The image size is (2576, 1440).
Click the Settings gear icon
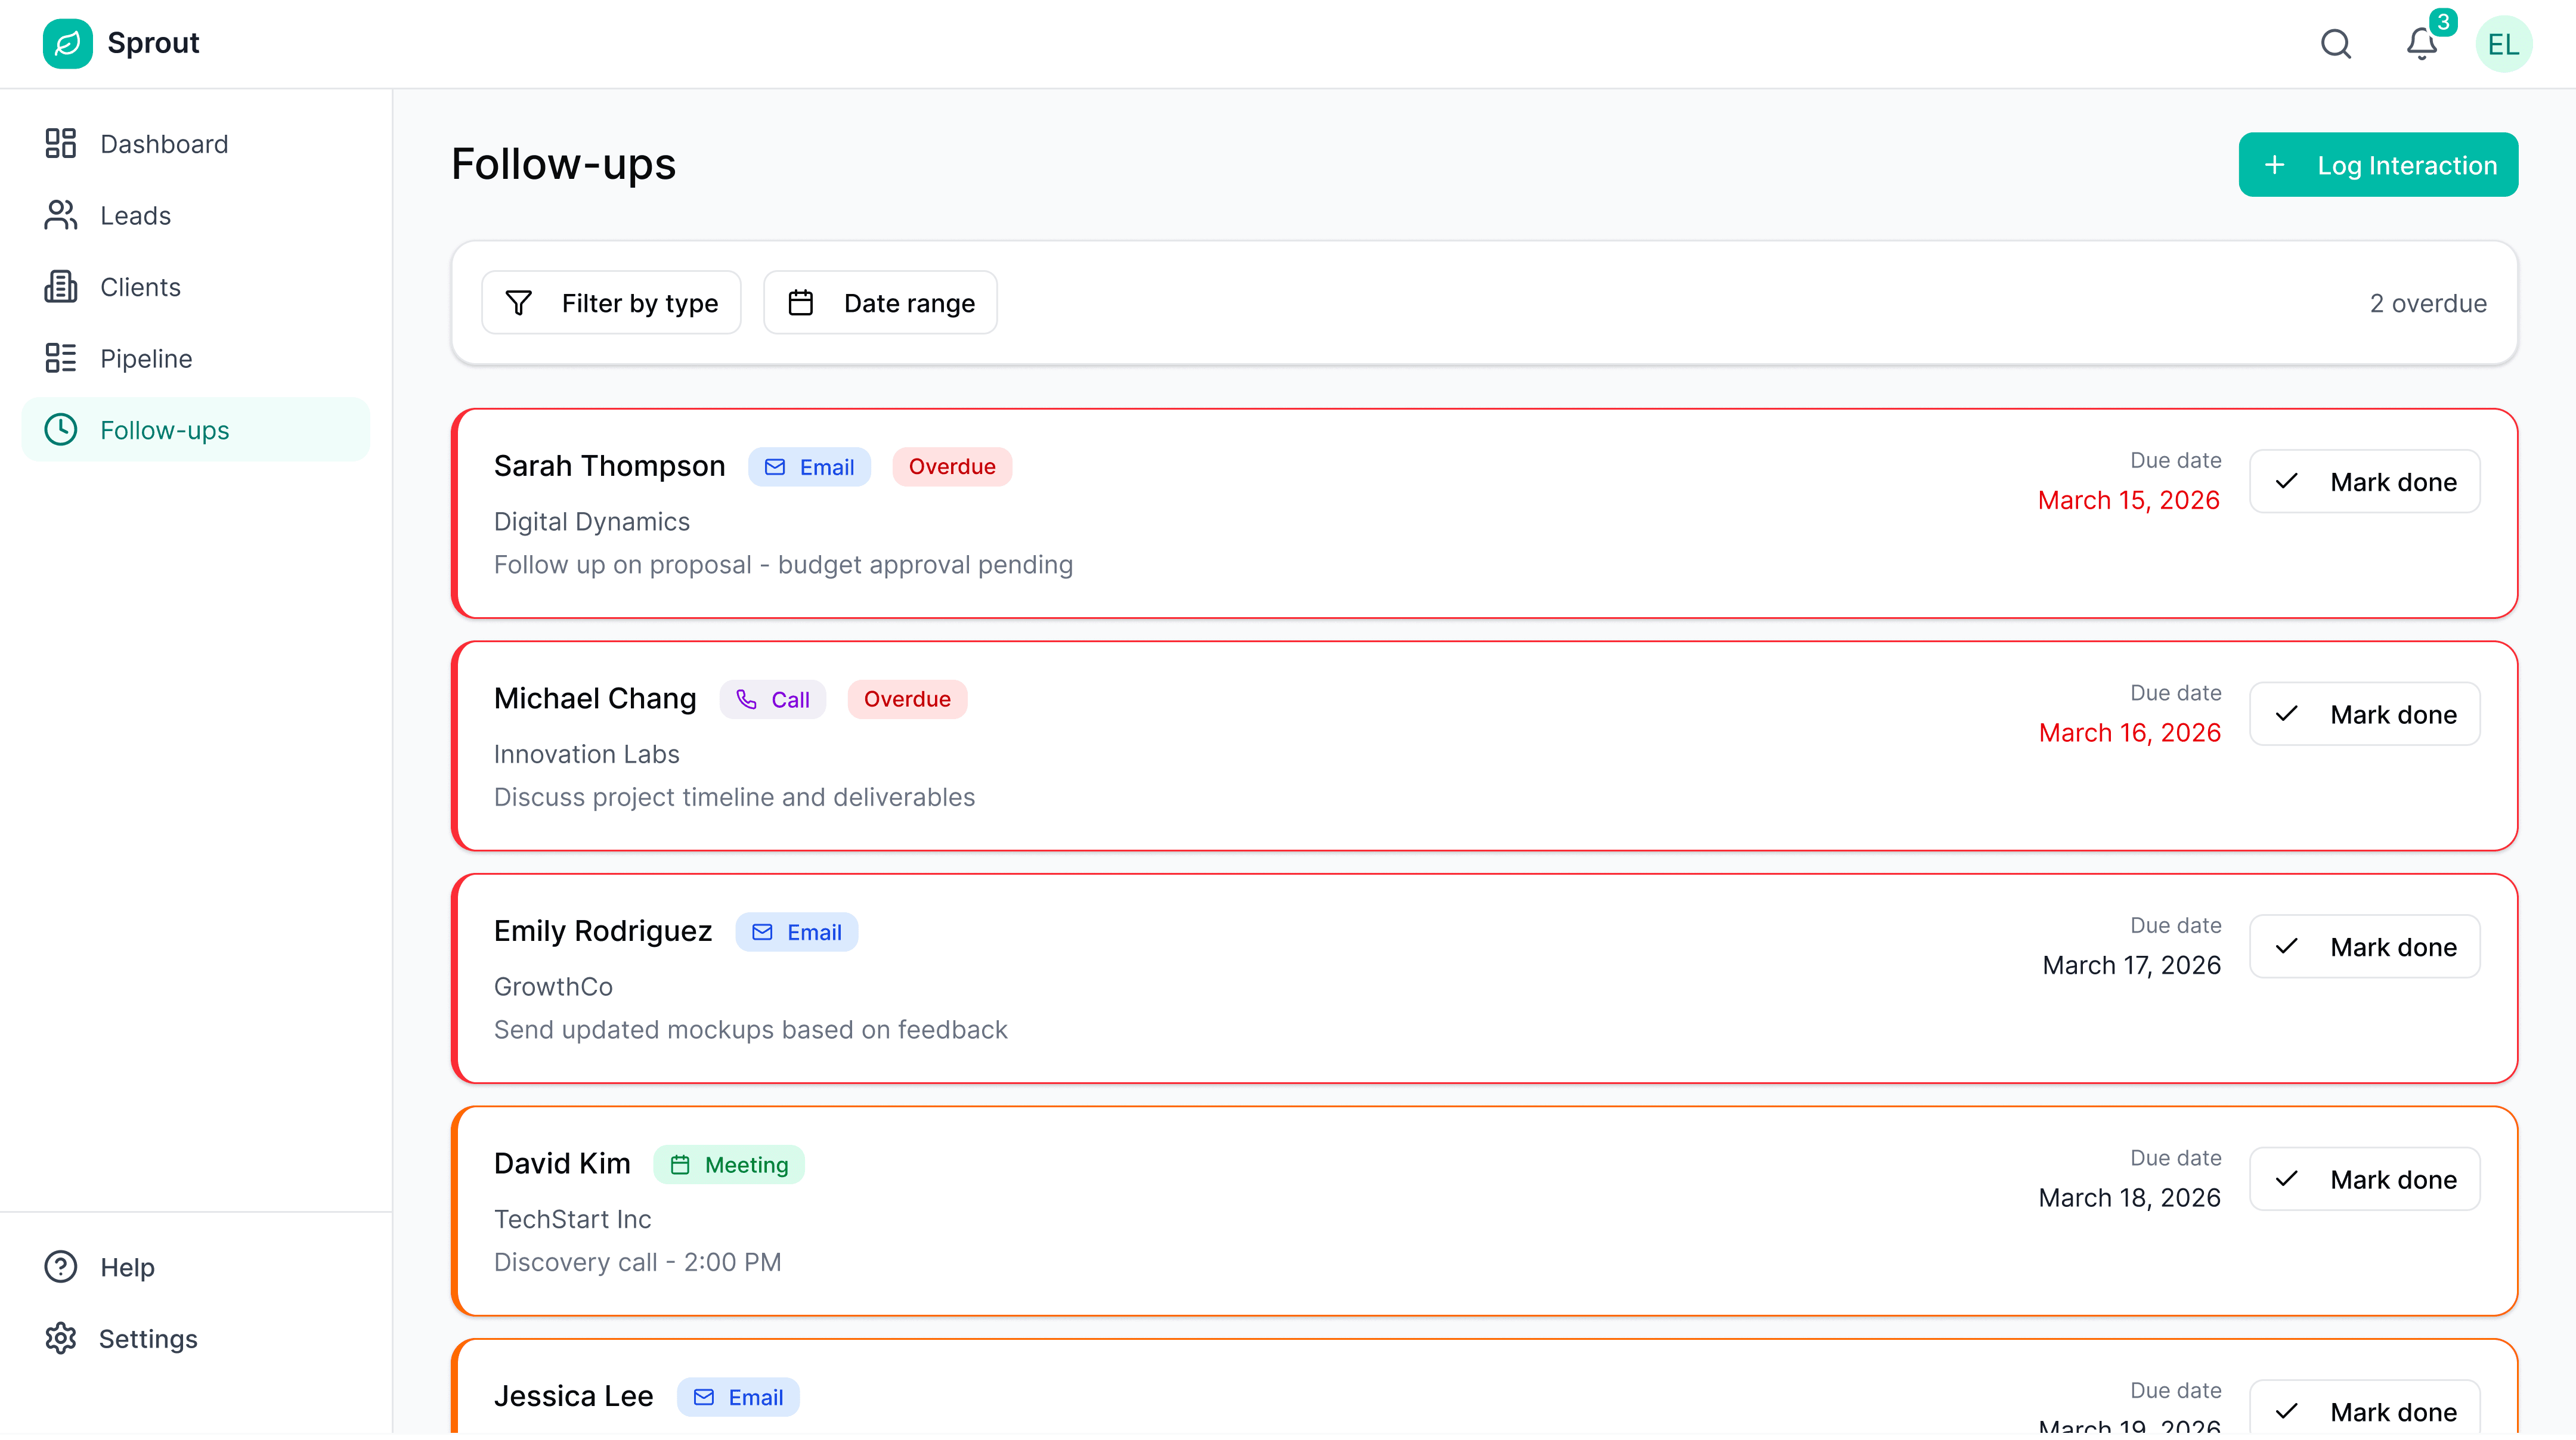point(60,1338)
